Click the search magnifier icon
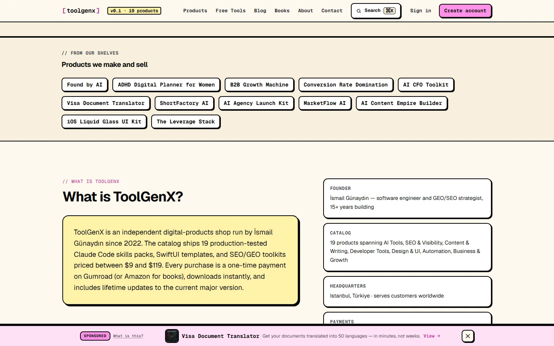This screenshot has width=554, height=346. tap(359, 11)
